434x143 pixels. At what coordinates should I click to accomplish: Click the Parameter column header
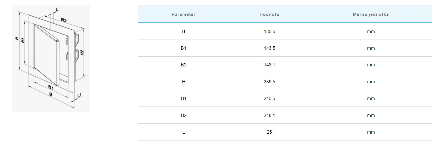click(183, 14)
